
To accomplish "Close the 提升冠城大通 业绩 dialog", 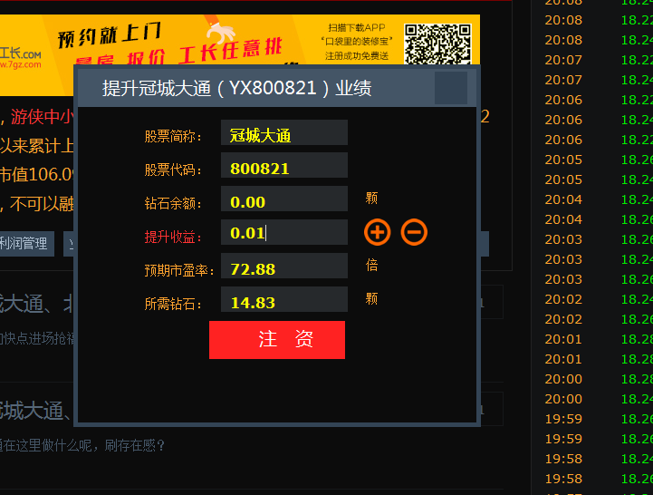I will click(451, 89).
